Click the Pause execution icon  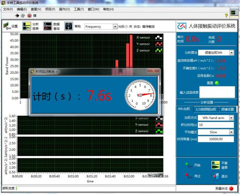[x=35, y=16]
